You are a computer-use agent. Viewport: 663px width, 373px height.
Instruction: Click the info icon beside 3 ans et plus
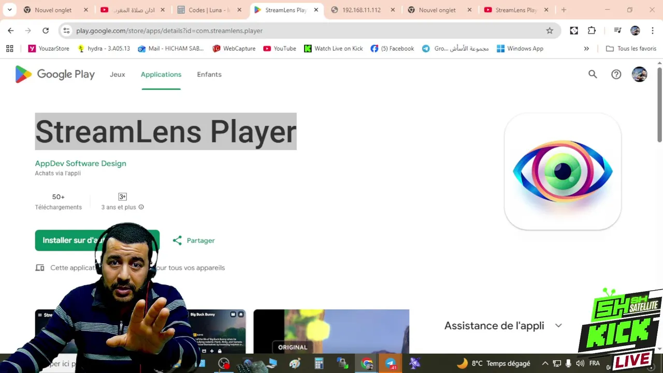tap(141, 207)
